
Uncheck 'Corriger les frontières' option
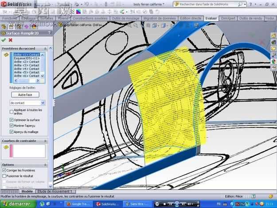pyautogui.click(x=4, y=170)
